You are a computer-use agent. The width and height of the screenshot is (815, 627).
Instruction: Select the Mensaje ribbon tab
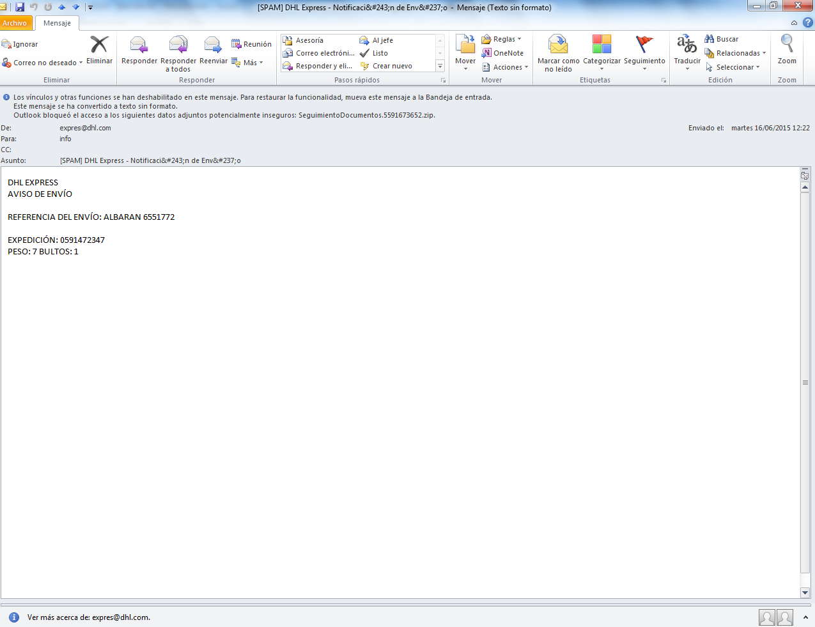coord(58,23)
